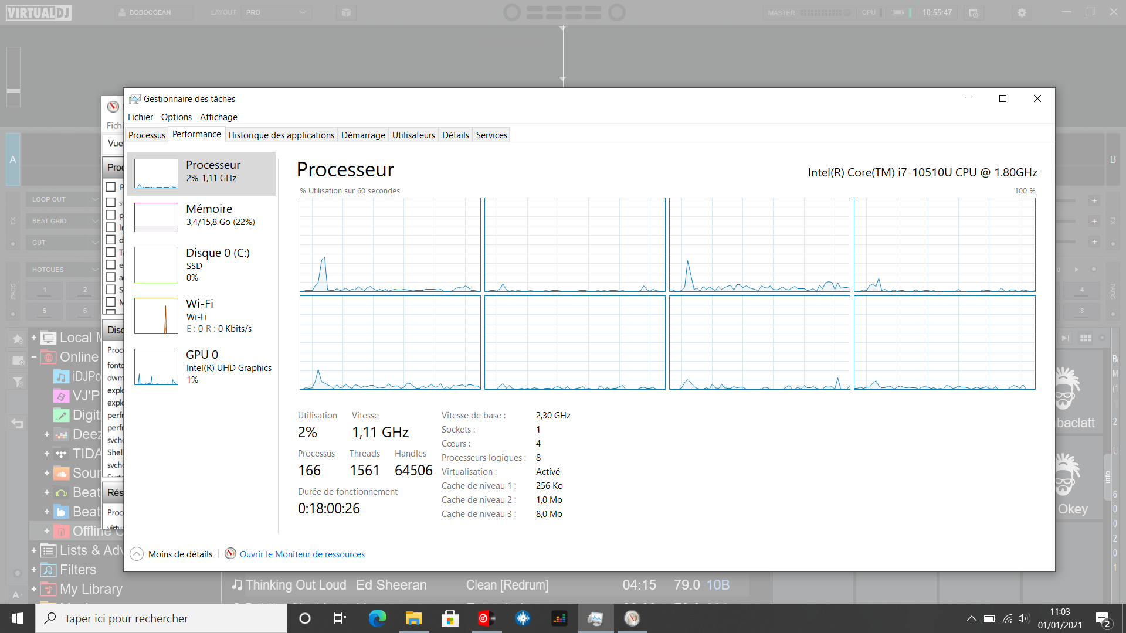Open File Explorer from the taskbar
This screenshot has height=633, width=1126.
coord(413,618)
